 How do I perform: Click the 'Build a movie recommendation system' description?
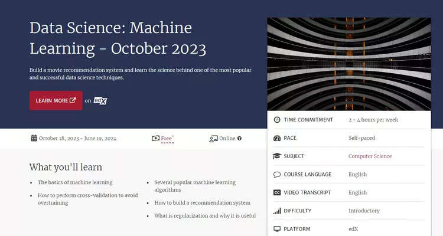point(141,74)
